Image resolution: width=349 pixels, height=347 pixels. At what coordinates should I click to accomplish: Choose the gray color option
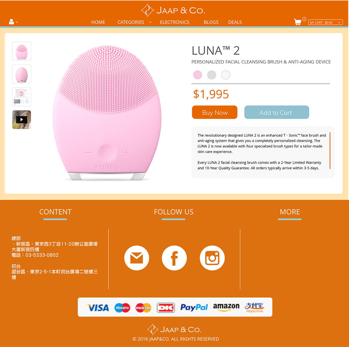211,75
